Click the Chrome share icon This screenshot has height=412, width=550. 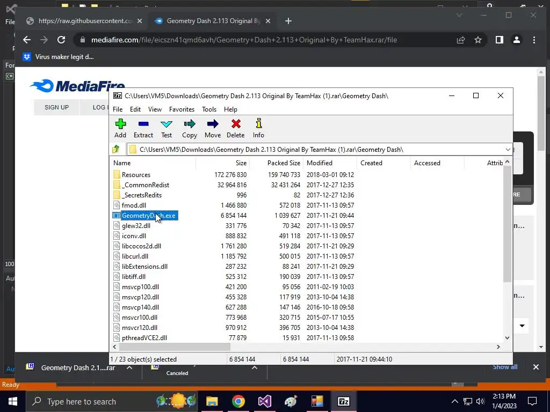coord(460,40)
